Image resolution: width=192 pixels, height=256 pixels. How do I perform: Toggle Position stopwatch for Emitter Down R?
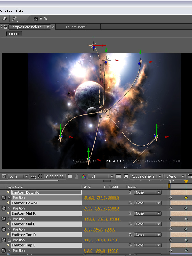pyautogui.click(x=4, y=198)
